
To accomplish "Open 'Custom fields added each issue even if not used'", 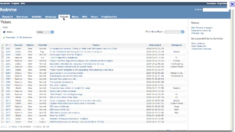I will point(72,103).
